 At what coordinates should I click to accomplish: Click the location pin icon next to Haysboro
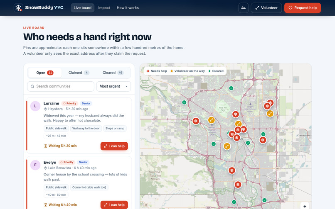click(x=45, y=109)
